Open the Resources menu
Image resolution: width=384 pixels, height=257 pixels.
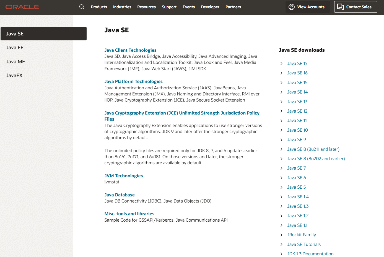[x=146, y=7]
